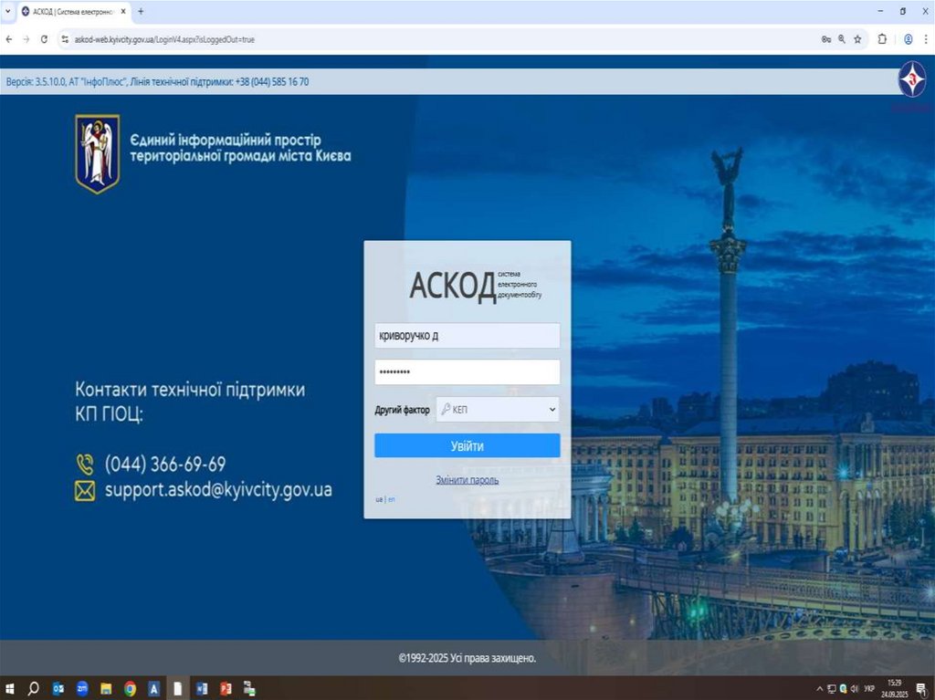Reload the ASKOD login page
935x700 pixels.
point(44,39)
